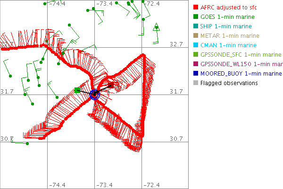The image size is (283, 189).
Task: Select the green square GPS sonde marker
Action: (77, 90)
